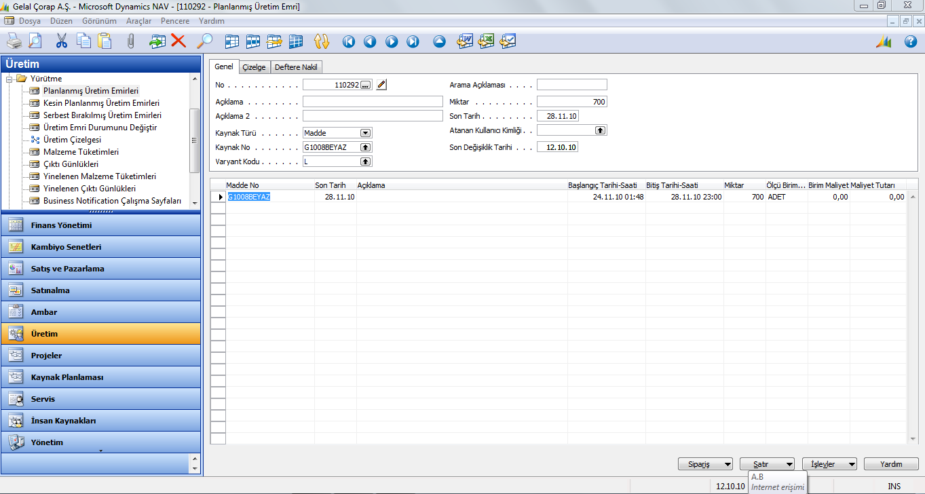Open the Görünüm menu
This screenshot has height=494, width=925.
pyautogui.click(x=99, y=21)
